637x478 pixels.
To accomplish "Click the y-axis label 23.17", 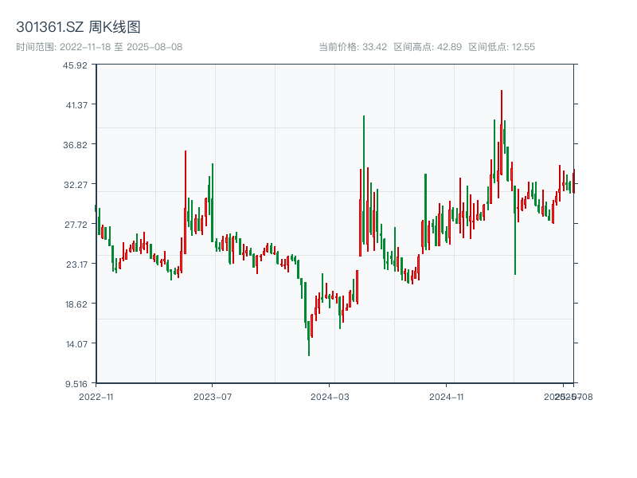I will [x=76, y=264].
